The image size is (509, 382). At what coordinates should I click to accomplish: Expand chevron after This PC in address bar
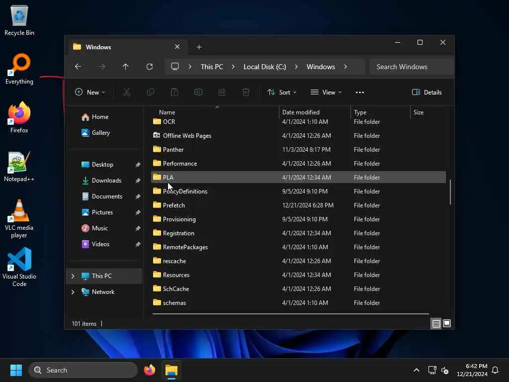[x=233, y=67]
